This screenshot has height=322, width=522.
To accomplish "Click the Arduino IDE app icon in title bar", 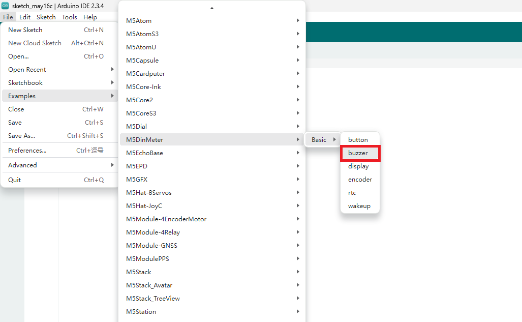I will coord(5,6).
